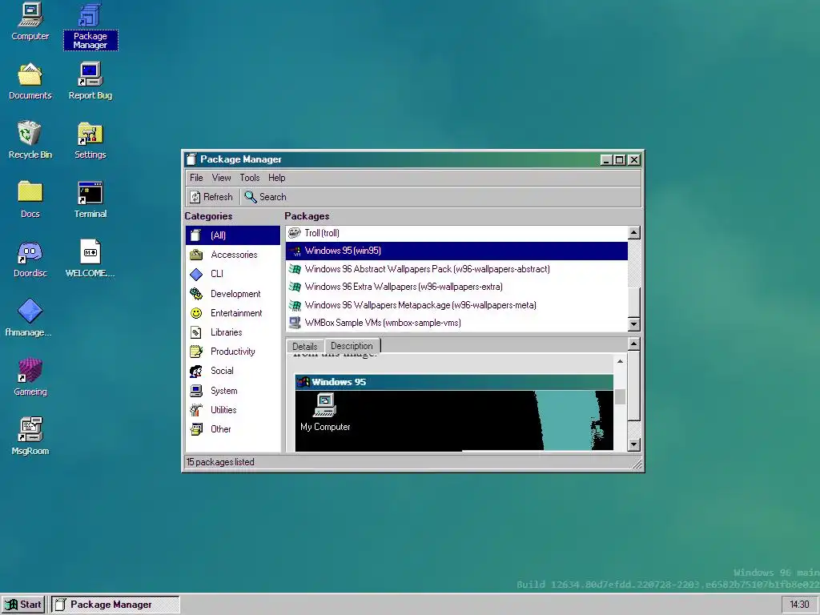The height and width of the screenshot is (615, 820).
Task: Click the 15 packages listed status text
Action: click(x=220, y=462)
